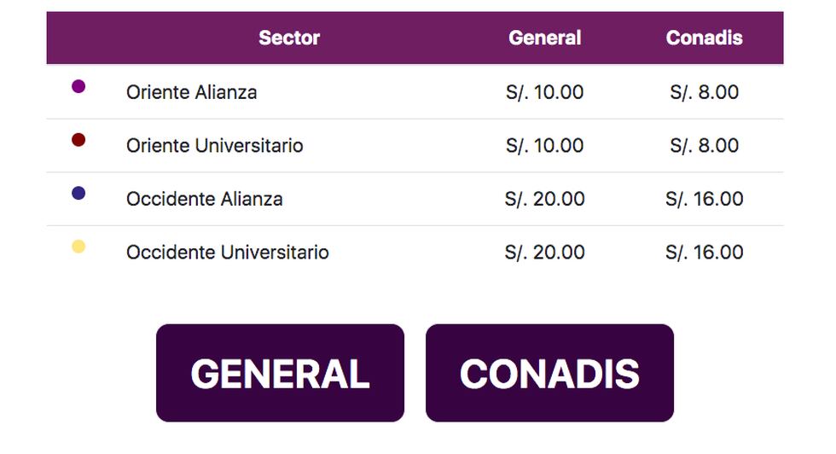Click Occidente Universitario Conadis price S/. 16.00
This screenshot has width=836, height=454.
(704, 253)
